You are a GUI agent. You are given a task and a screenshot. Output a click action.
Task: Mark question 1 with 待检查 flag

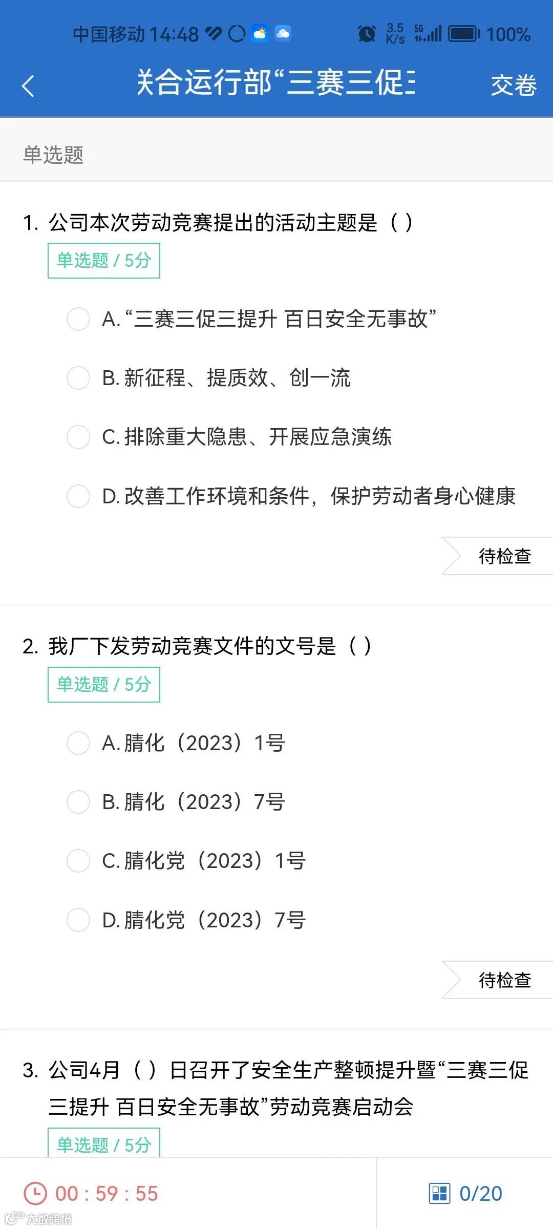pyautogui.click(x=498, y=556)
